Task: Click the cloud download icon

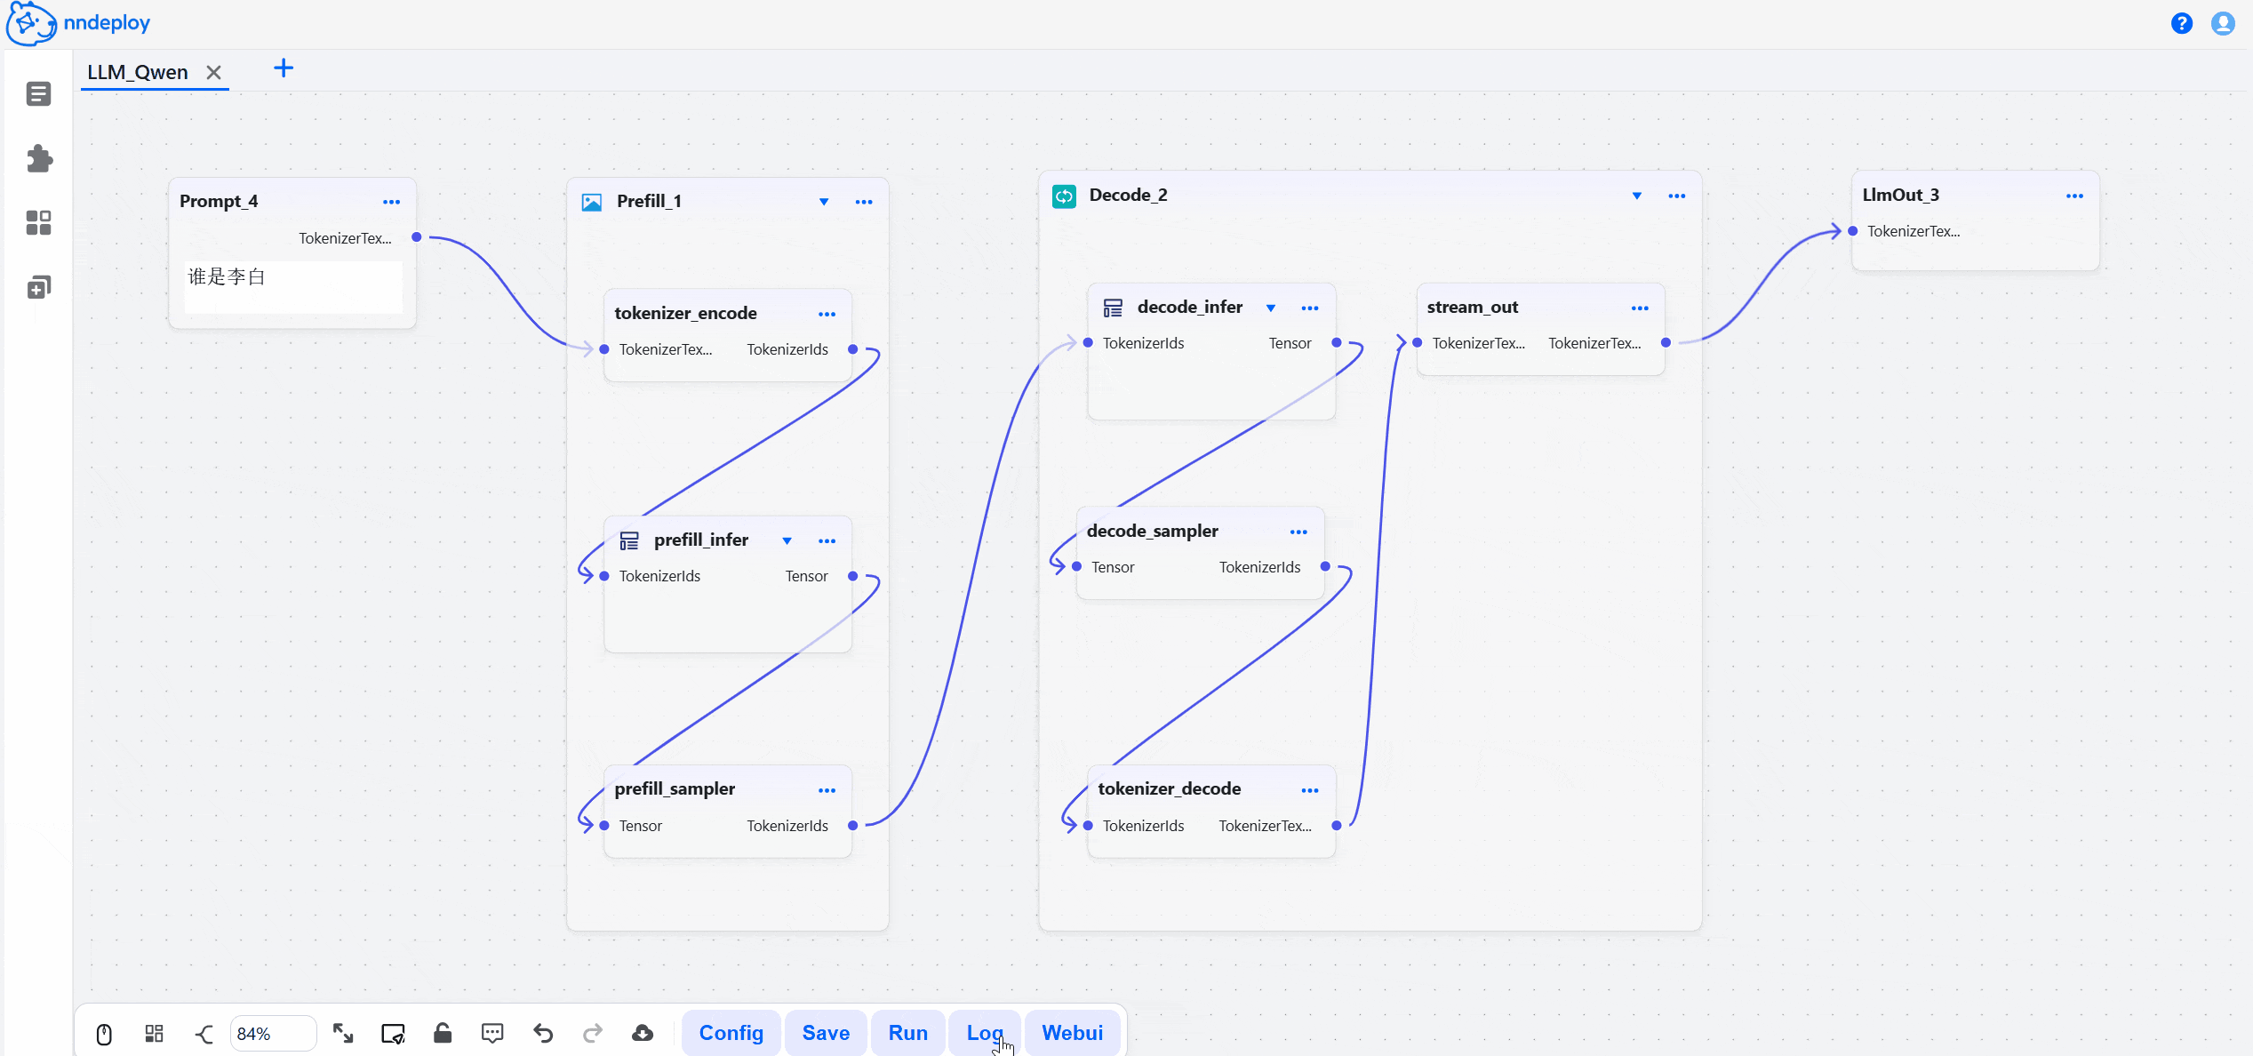Action: pos(643,1033)
